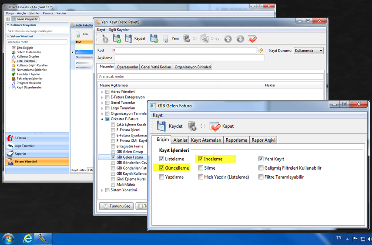The height and width of the screenshot is (245, 372).
Task: Open Internet Explorer from taskbar
Action: 27,238
